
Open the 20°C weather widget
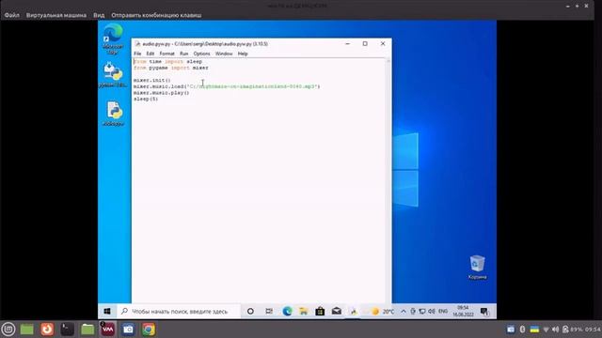click(x=383, y=311)
